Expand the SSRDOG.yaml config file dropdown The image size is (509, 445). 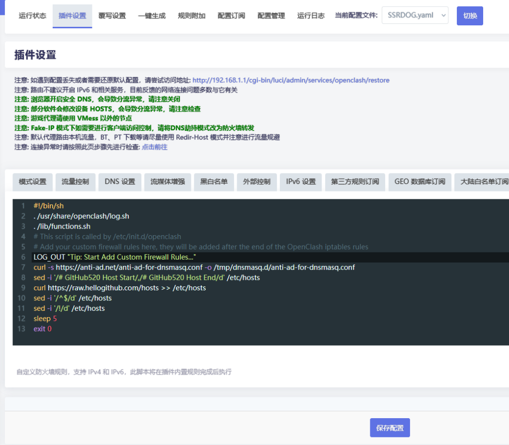[415, 15]
